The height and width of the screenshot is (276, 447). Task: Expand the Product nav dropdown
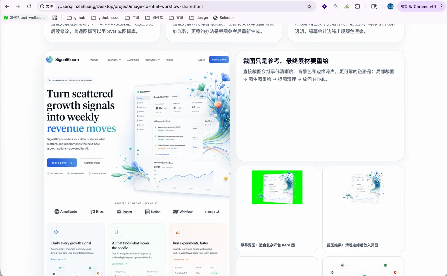point(95,60)
